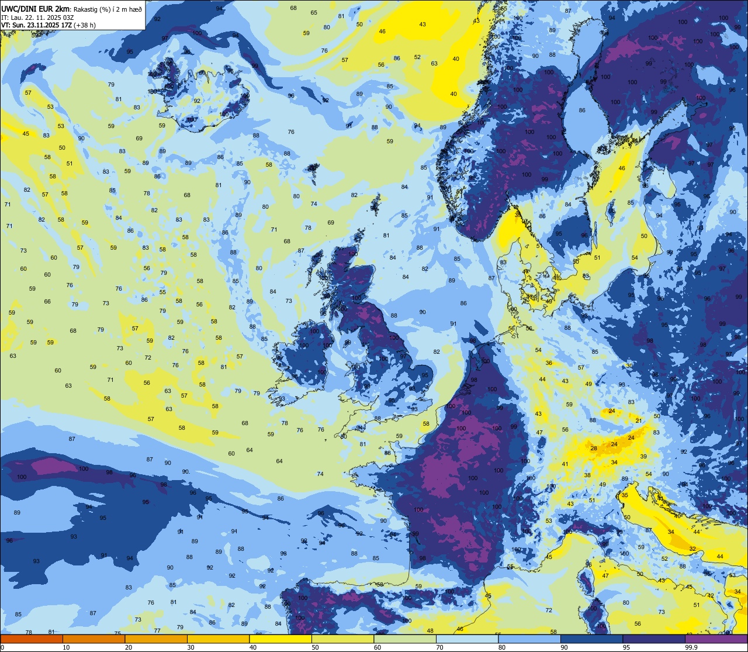The image size is (748, 652).
Task: Pick the 50–60 yellow-green legend segment
Action: pyautogui.click(x=342, y=639)
